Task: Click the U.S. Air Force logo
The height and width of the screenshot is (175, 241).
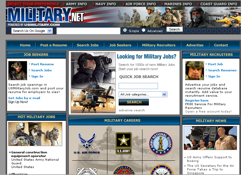Action: click(87, 143)
